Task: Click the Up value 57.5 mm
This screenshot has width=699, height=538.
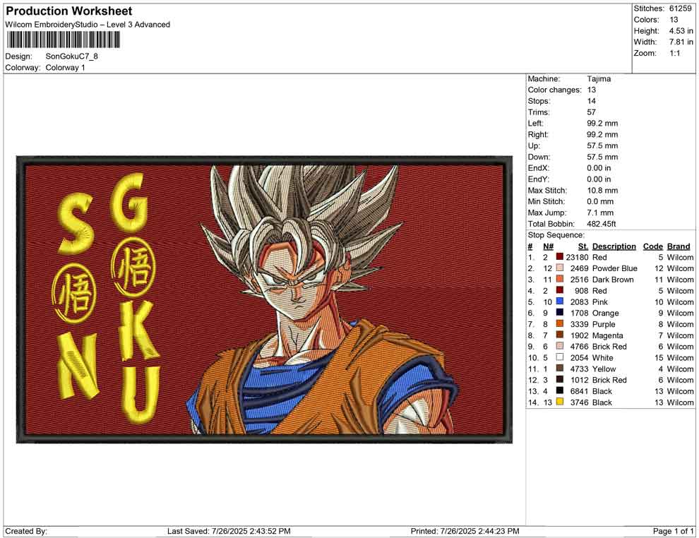Action: click(x=602, y=145)
